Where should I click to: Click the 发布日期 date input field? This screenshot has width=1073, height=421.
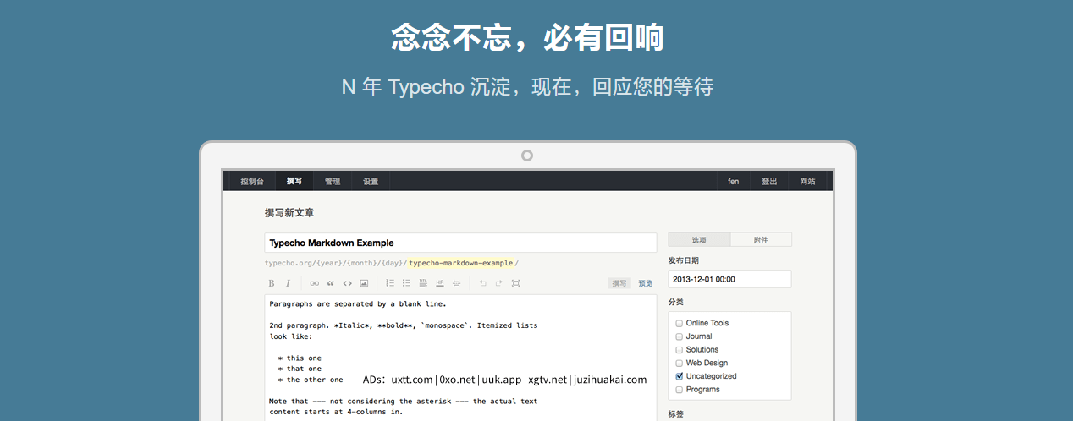729,279
